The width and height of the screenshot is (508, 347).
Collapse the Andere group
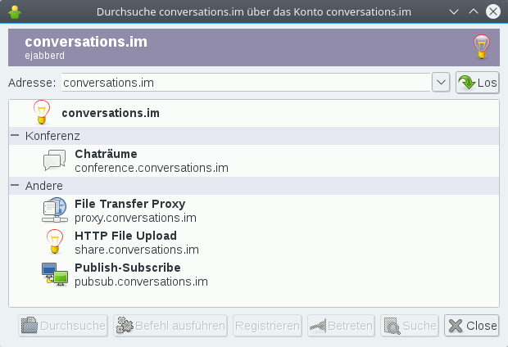click(15, 185)
